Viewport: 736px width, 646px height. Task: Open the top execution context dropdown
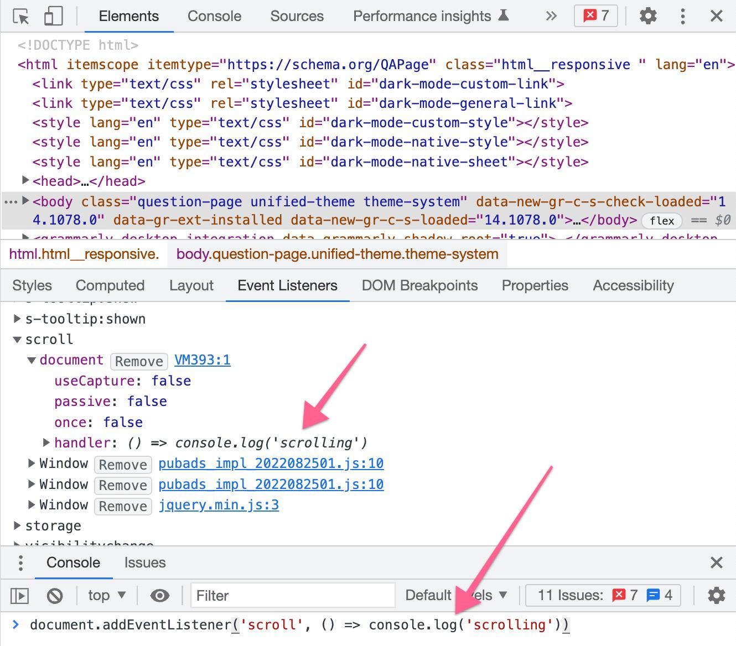107,596
